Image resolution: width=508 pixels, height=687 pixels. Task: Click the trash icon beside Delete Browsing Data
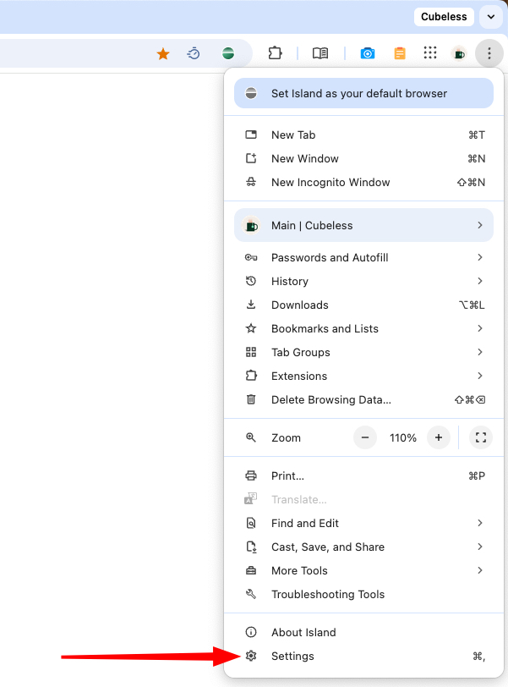(x=251, y=399)
